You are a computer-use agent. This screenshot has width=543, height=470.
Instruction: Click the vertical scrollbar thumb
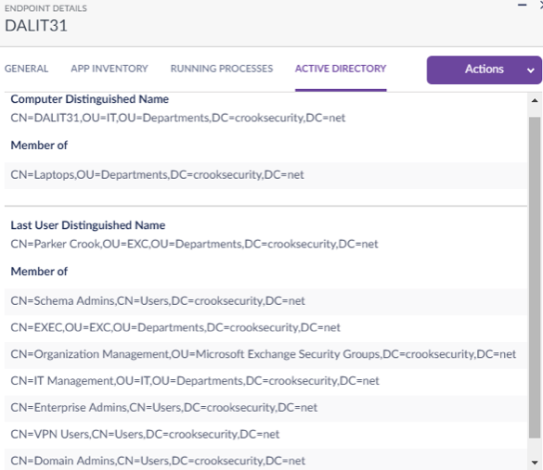[535, 278]
